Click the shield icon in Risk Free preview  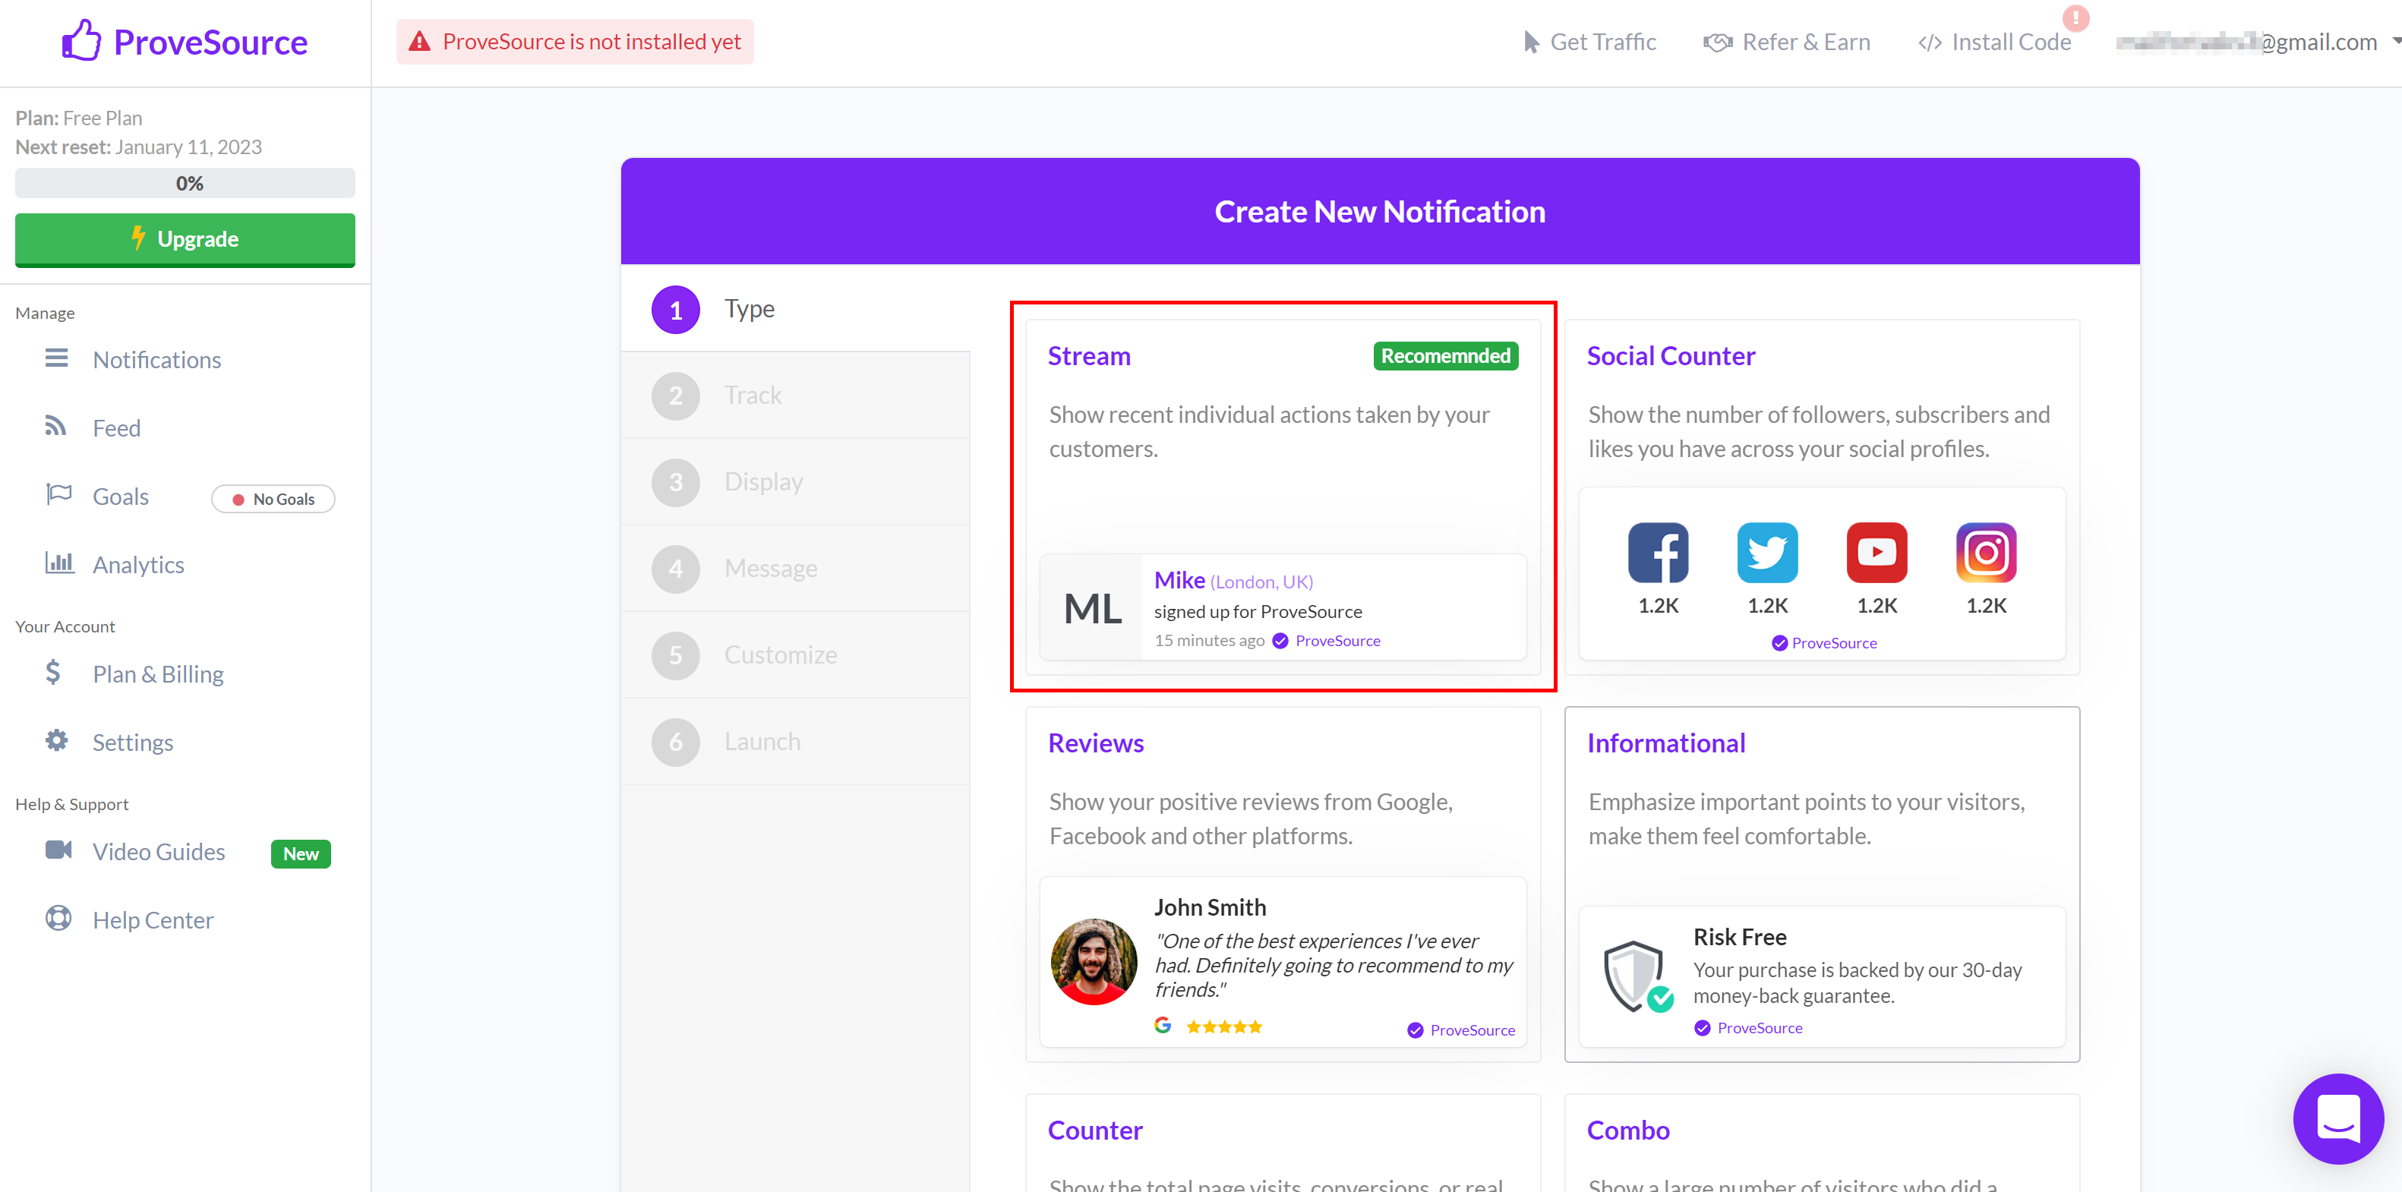tap(1637, 976)
